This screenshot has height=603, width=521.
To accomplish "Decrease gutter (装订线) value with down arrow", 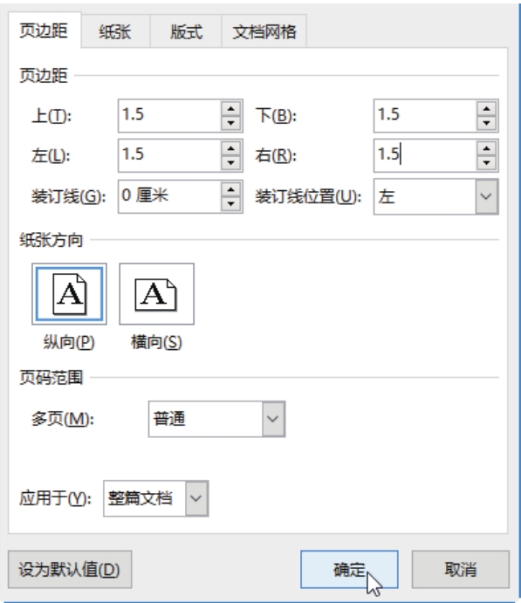I will click(x=230, y=203).
